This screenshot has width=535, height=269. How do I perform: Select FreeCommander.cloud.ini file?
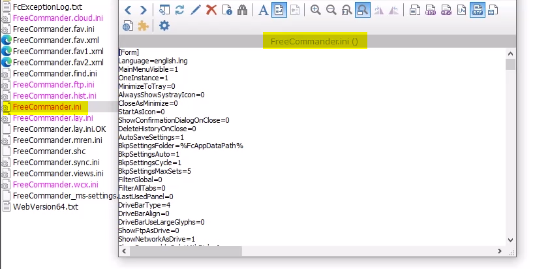(57, 18)
